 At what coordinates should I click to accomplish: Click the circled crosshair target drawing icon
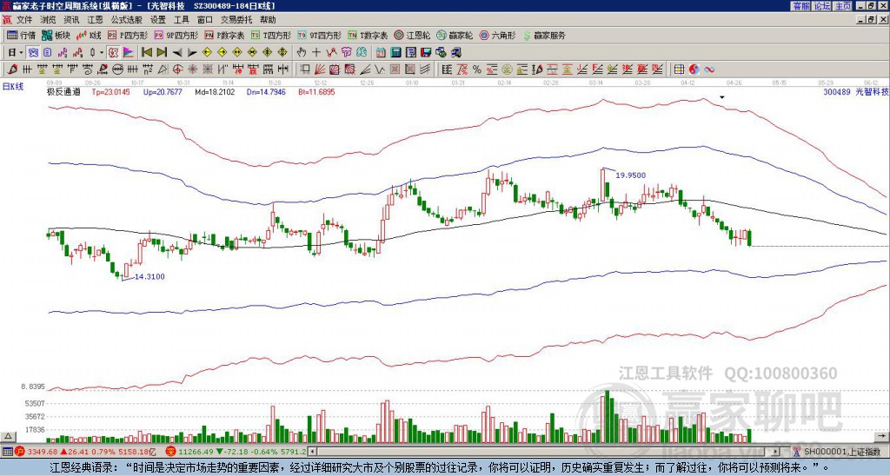click(177, 69)
